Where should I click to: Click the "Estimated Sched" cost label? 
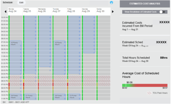[133, 42]
